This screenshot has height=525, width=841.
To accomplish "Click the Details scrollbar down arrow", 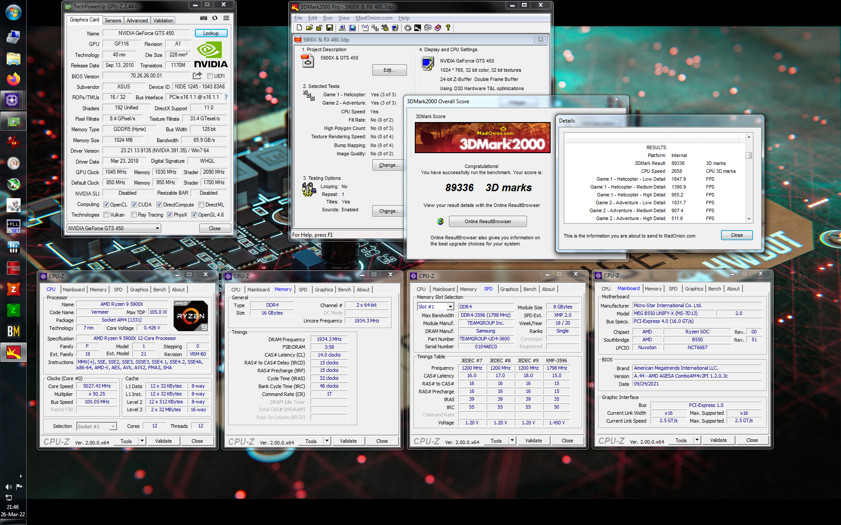I will (x=749, y=219).
